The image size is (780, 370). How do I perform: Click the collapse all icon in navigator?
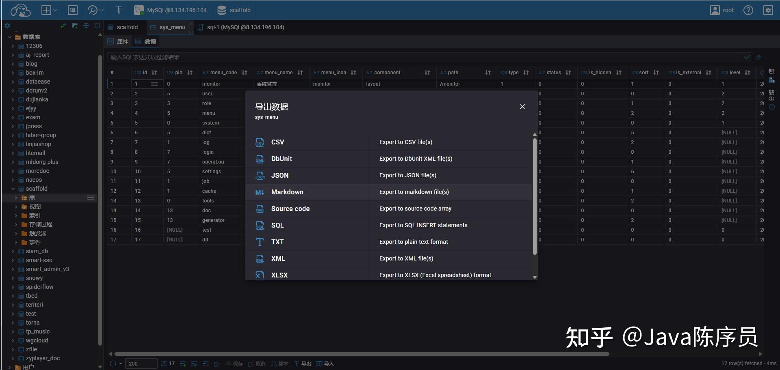tap(86, 26)
